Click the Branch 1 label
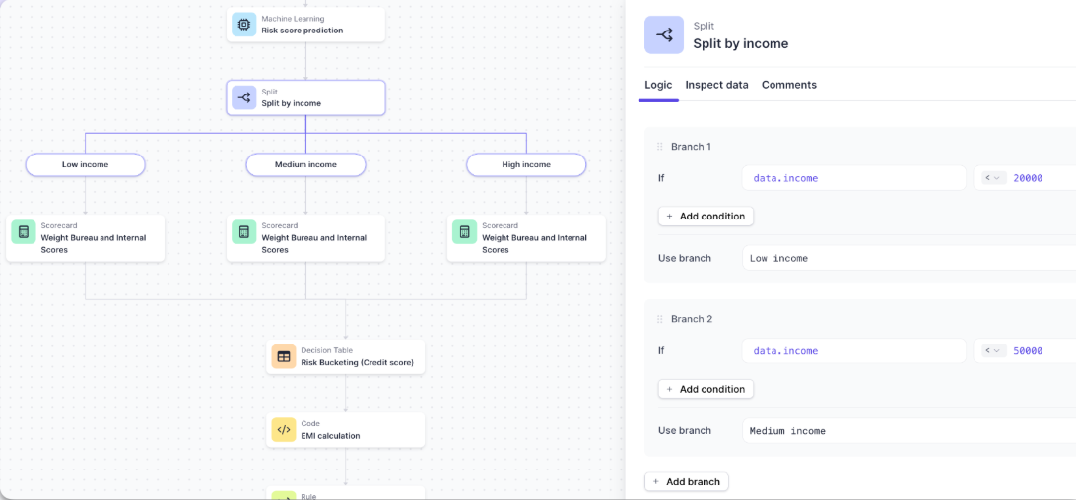The width and height of the screenshot is (1076, 500). click(691, 147)
